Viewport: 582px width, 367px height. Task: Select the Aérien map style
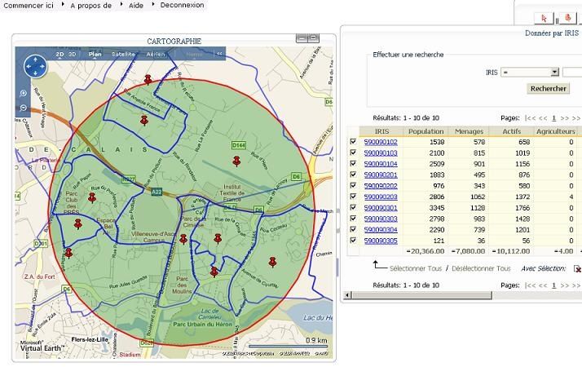[156, 54]
